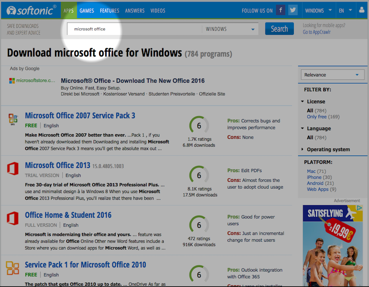Choose the Android platform link
This screenshot has height=287, width=369.
[x=315, y=183]
